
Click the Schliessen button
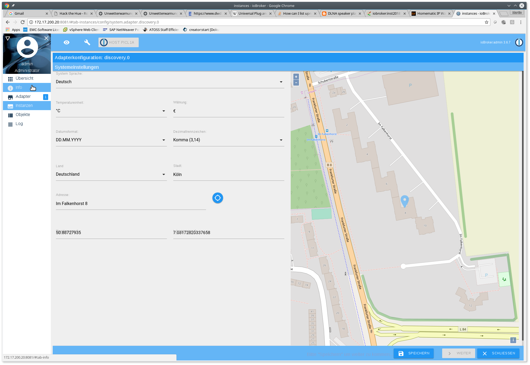[498, 353]
